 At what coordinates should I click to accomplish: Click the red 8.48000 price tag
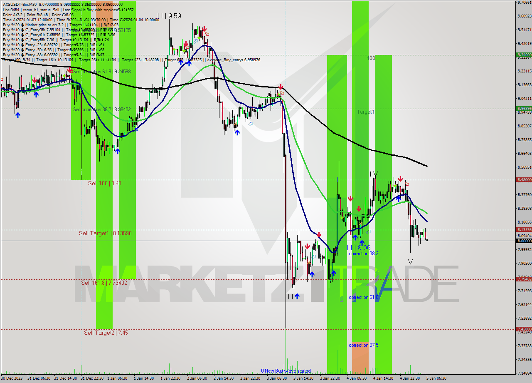tap(524, 179)
